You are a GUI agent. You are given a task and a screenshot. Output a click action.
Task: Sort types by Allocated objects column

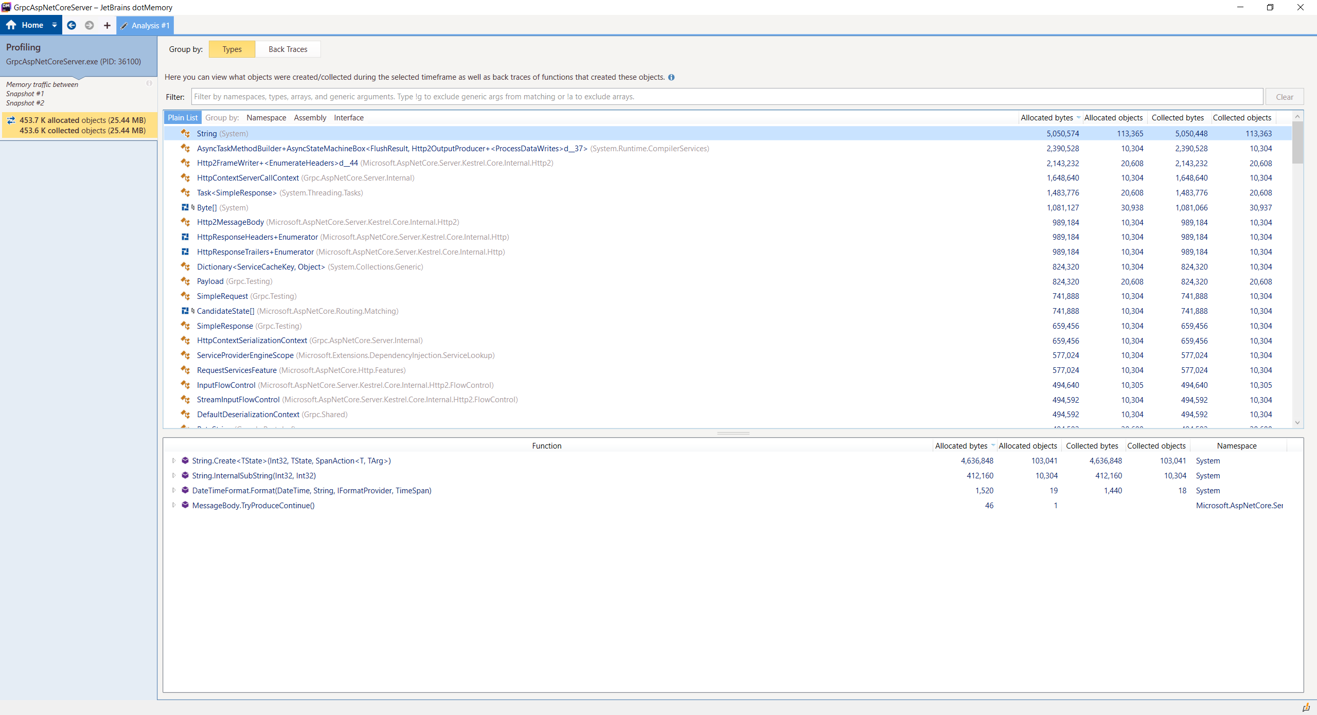tap(1114, 118)
